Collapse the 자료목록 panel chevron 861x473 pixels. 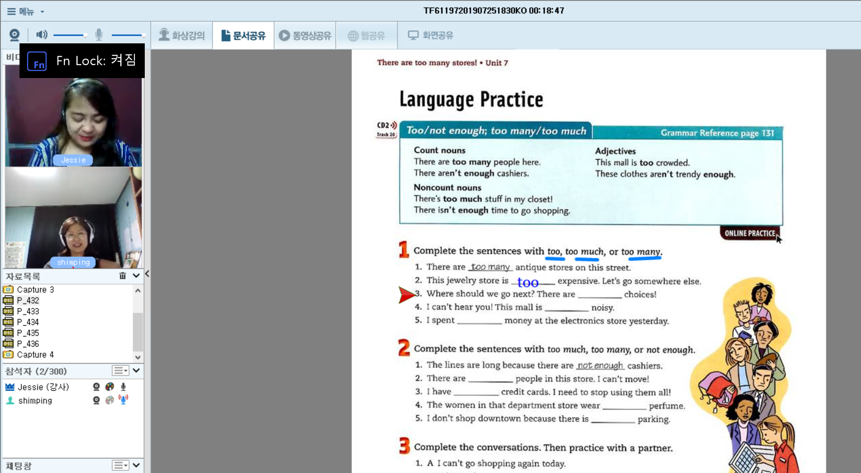point(136,276)
